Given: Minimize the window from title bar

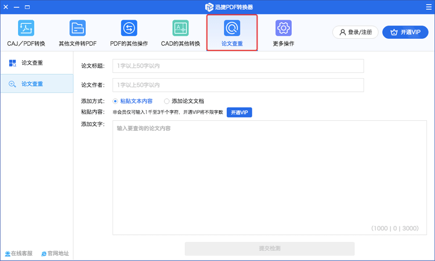Looking at the screenshot, I should [17, 7].
